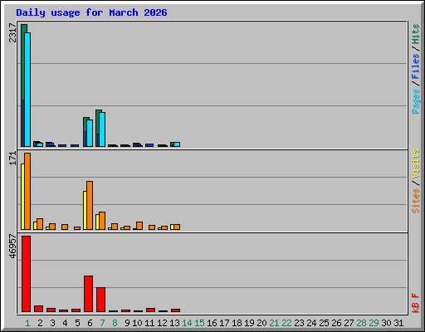Screen dimensions: 425x332
Task: Click the cyan Pages legend label
Action: click(x=416, y=101)
